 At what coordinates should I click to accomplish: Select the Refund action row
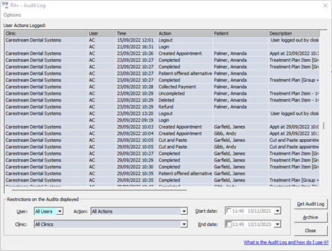(x=162, y=107)
